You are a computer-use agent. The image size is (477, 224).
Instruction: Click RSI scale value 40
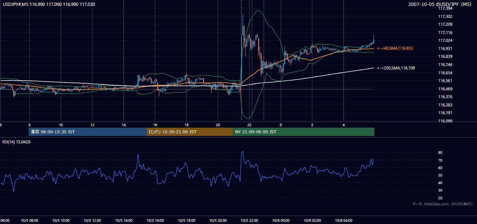click(440, 183)
